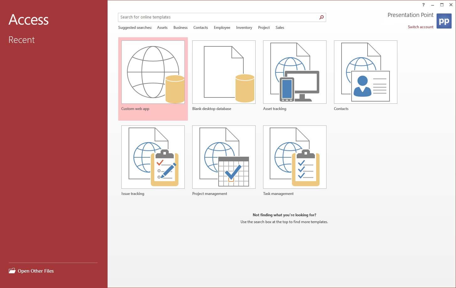This screenshot has height=288, width=456.
Task: Open Help via the question mark
Action: 423,5
